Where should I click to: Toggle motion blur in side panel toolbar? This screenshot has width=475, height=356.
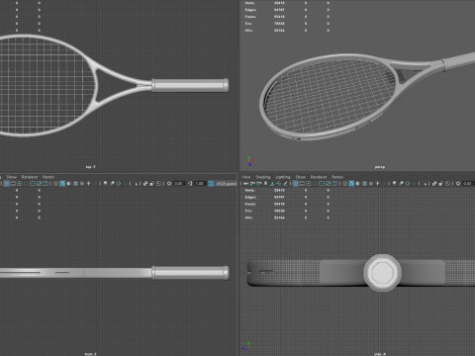tap(401, 183)
